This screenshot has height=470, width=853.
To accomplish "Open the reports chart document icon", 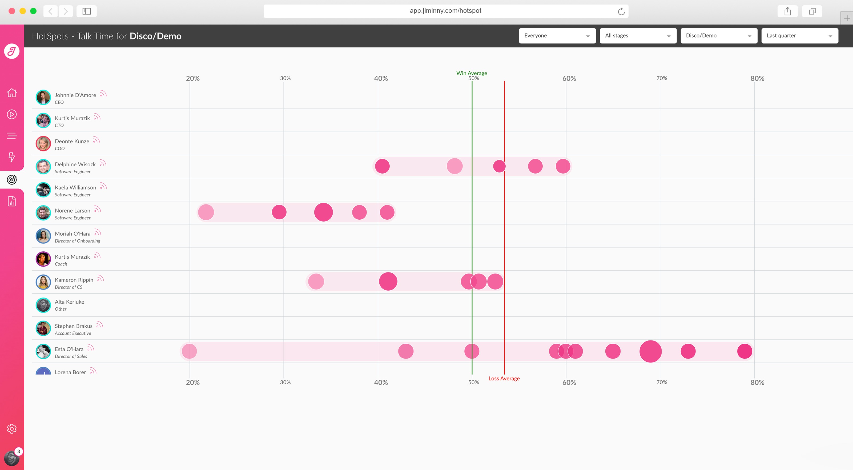I will (x=11, y=201).
